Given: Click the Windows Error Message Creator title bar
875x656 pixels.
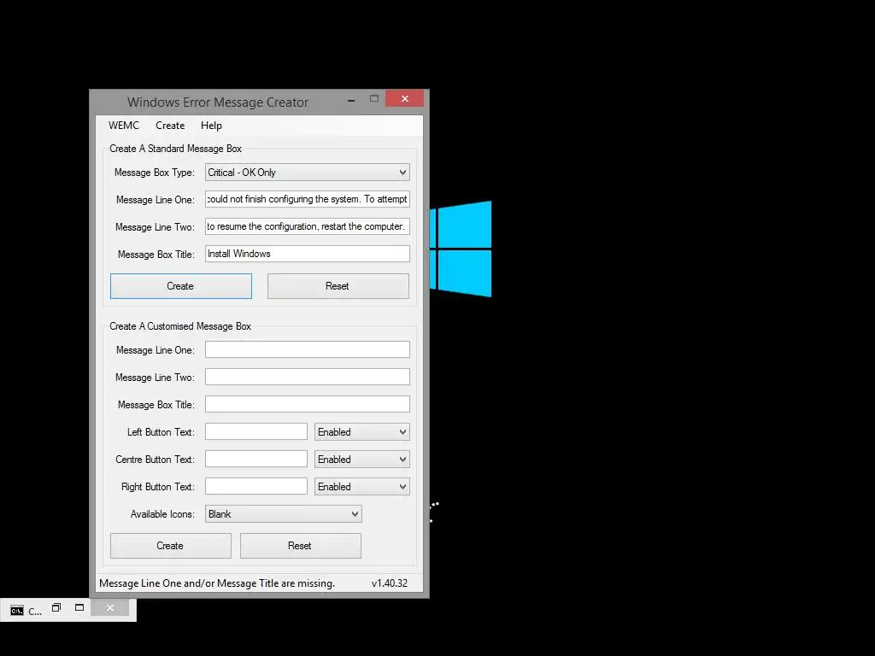Looking at the screenshot, I should [x=218, y=102].
